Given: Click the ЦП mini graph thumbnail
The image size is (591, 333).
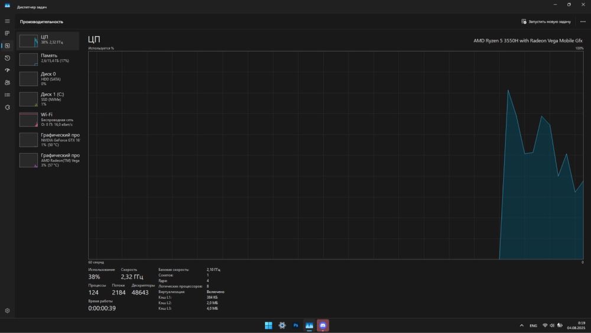Looking at the screenshot, I should [28, 41].
